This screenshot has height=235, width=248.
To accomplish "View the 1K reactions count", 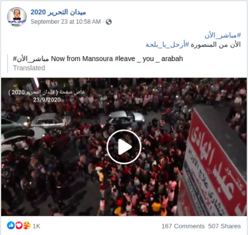I will tap(37, 226).
